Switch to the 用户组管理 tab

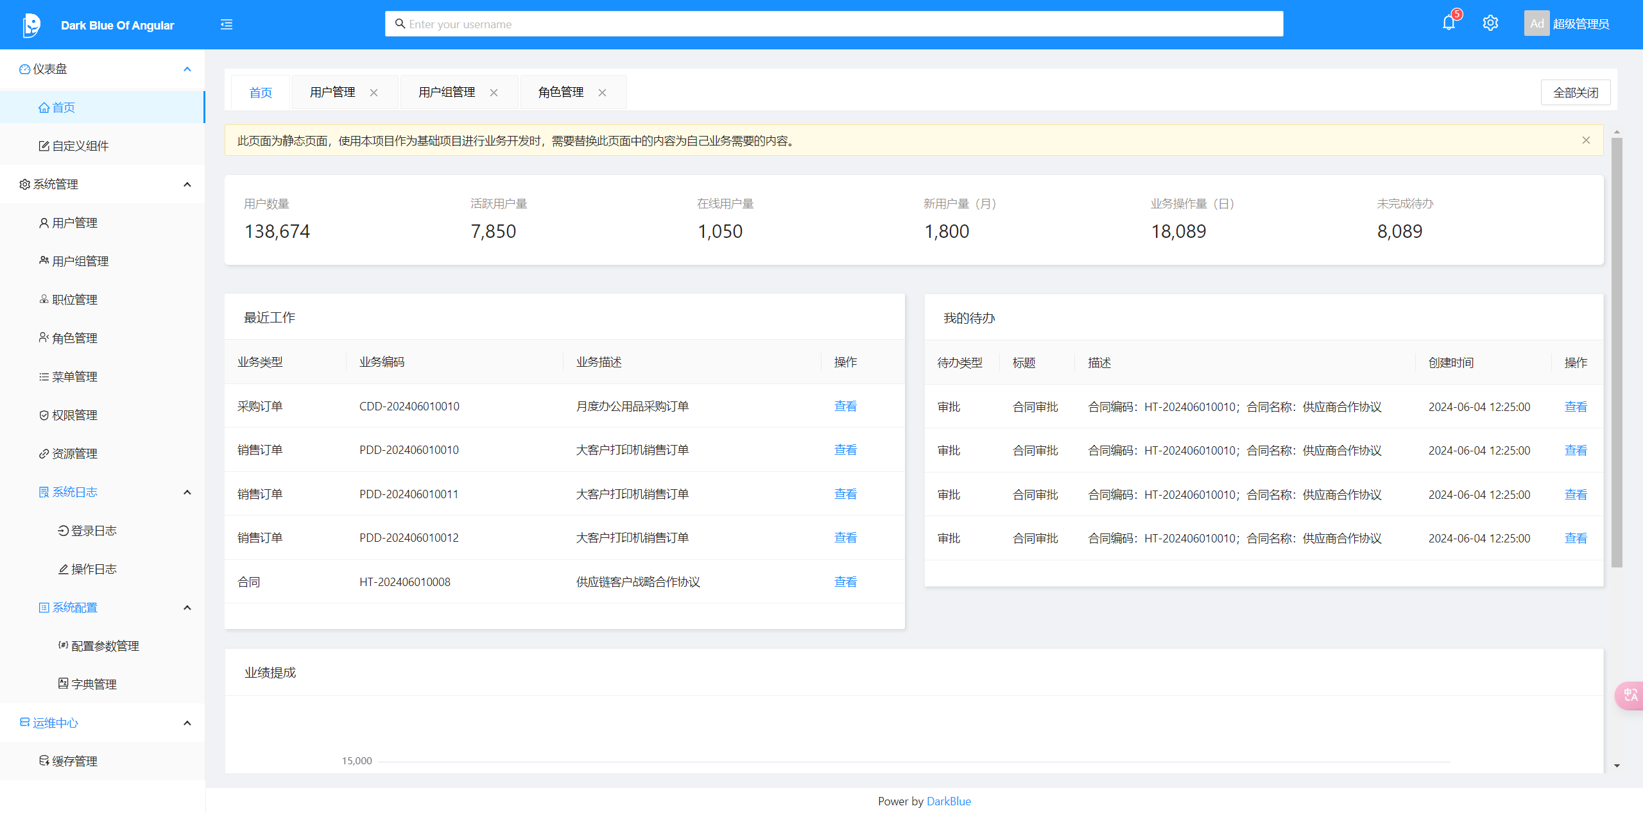(x=447, y=92)
